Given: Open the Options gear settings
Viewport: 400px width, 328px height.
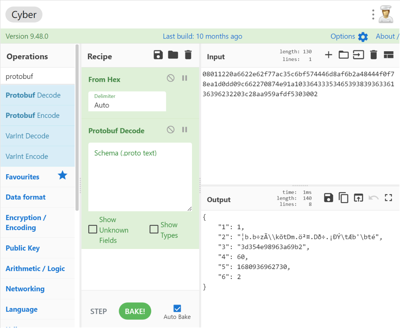Looking at the screenshot, I should coord(363,37).
